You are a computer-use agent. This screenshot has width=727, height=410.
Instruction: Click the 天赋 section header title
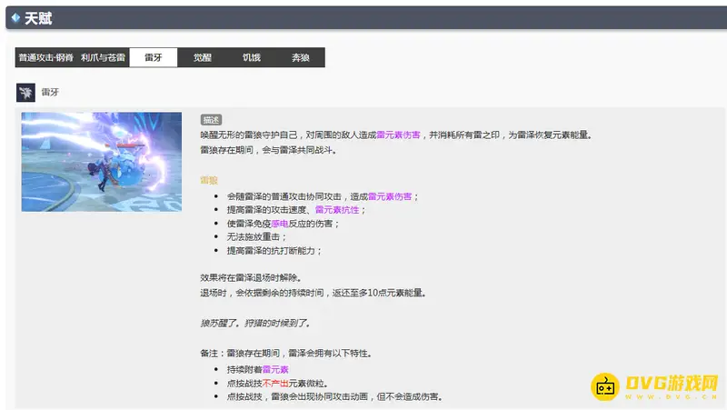(x=38, y=17)
